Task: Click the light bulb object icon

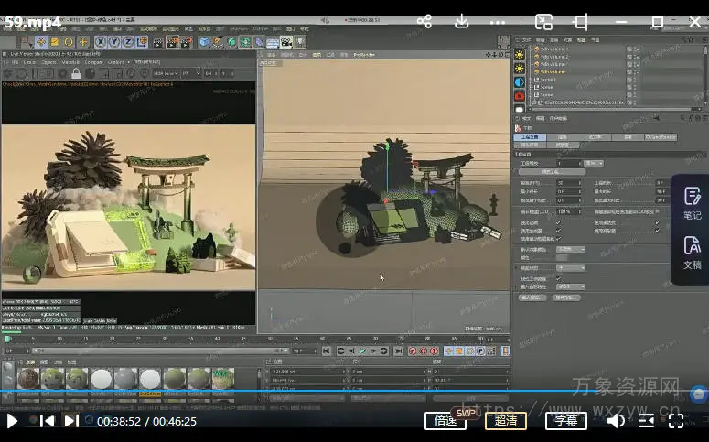Action: click(x=299, y=41)
